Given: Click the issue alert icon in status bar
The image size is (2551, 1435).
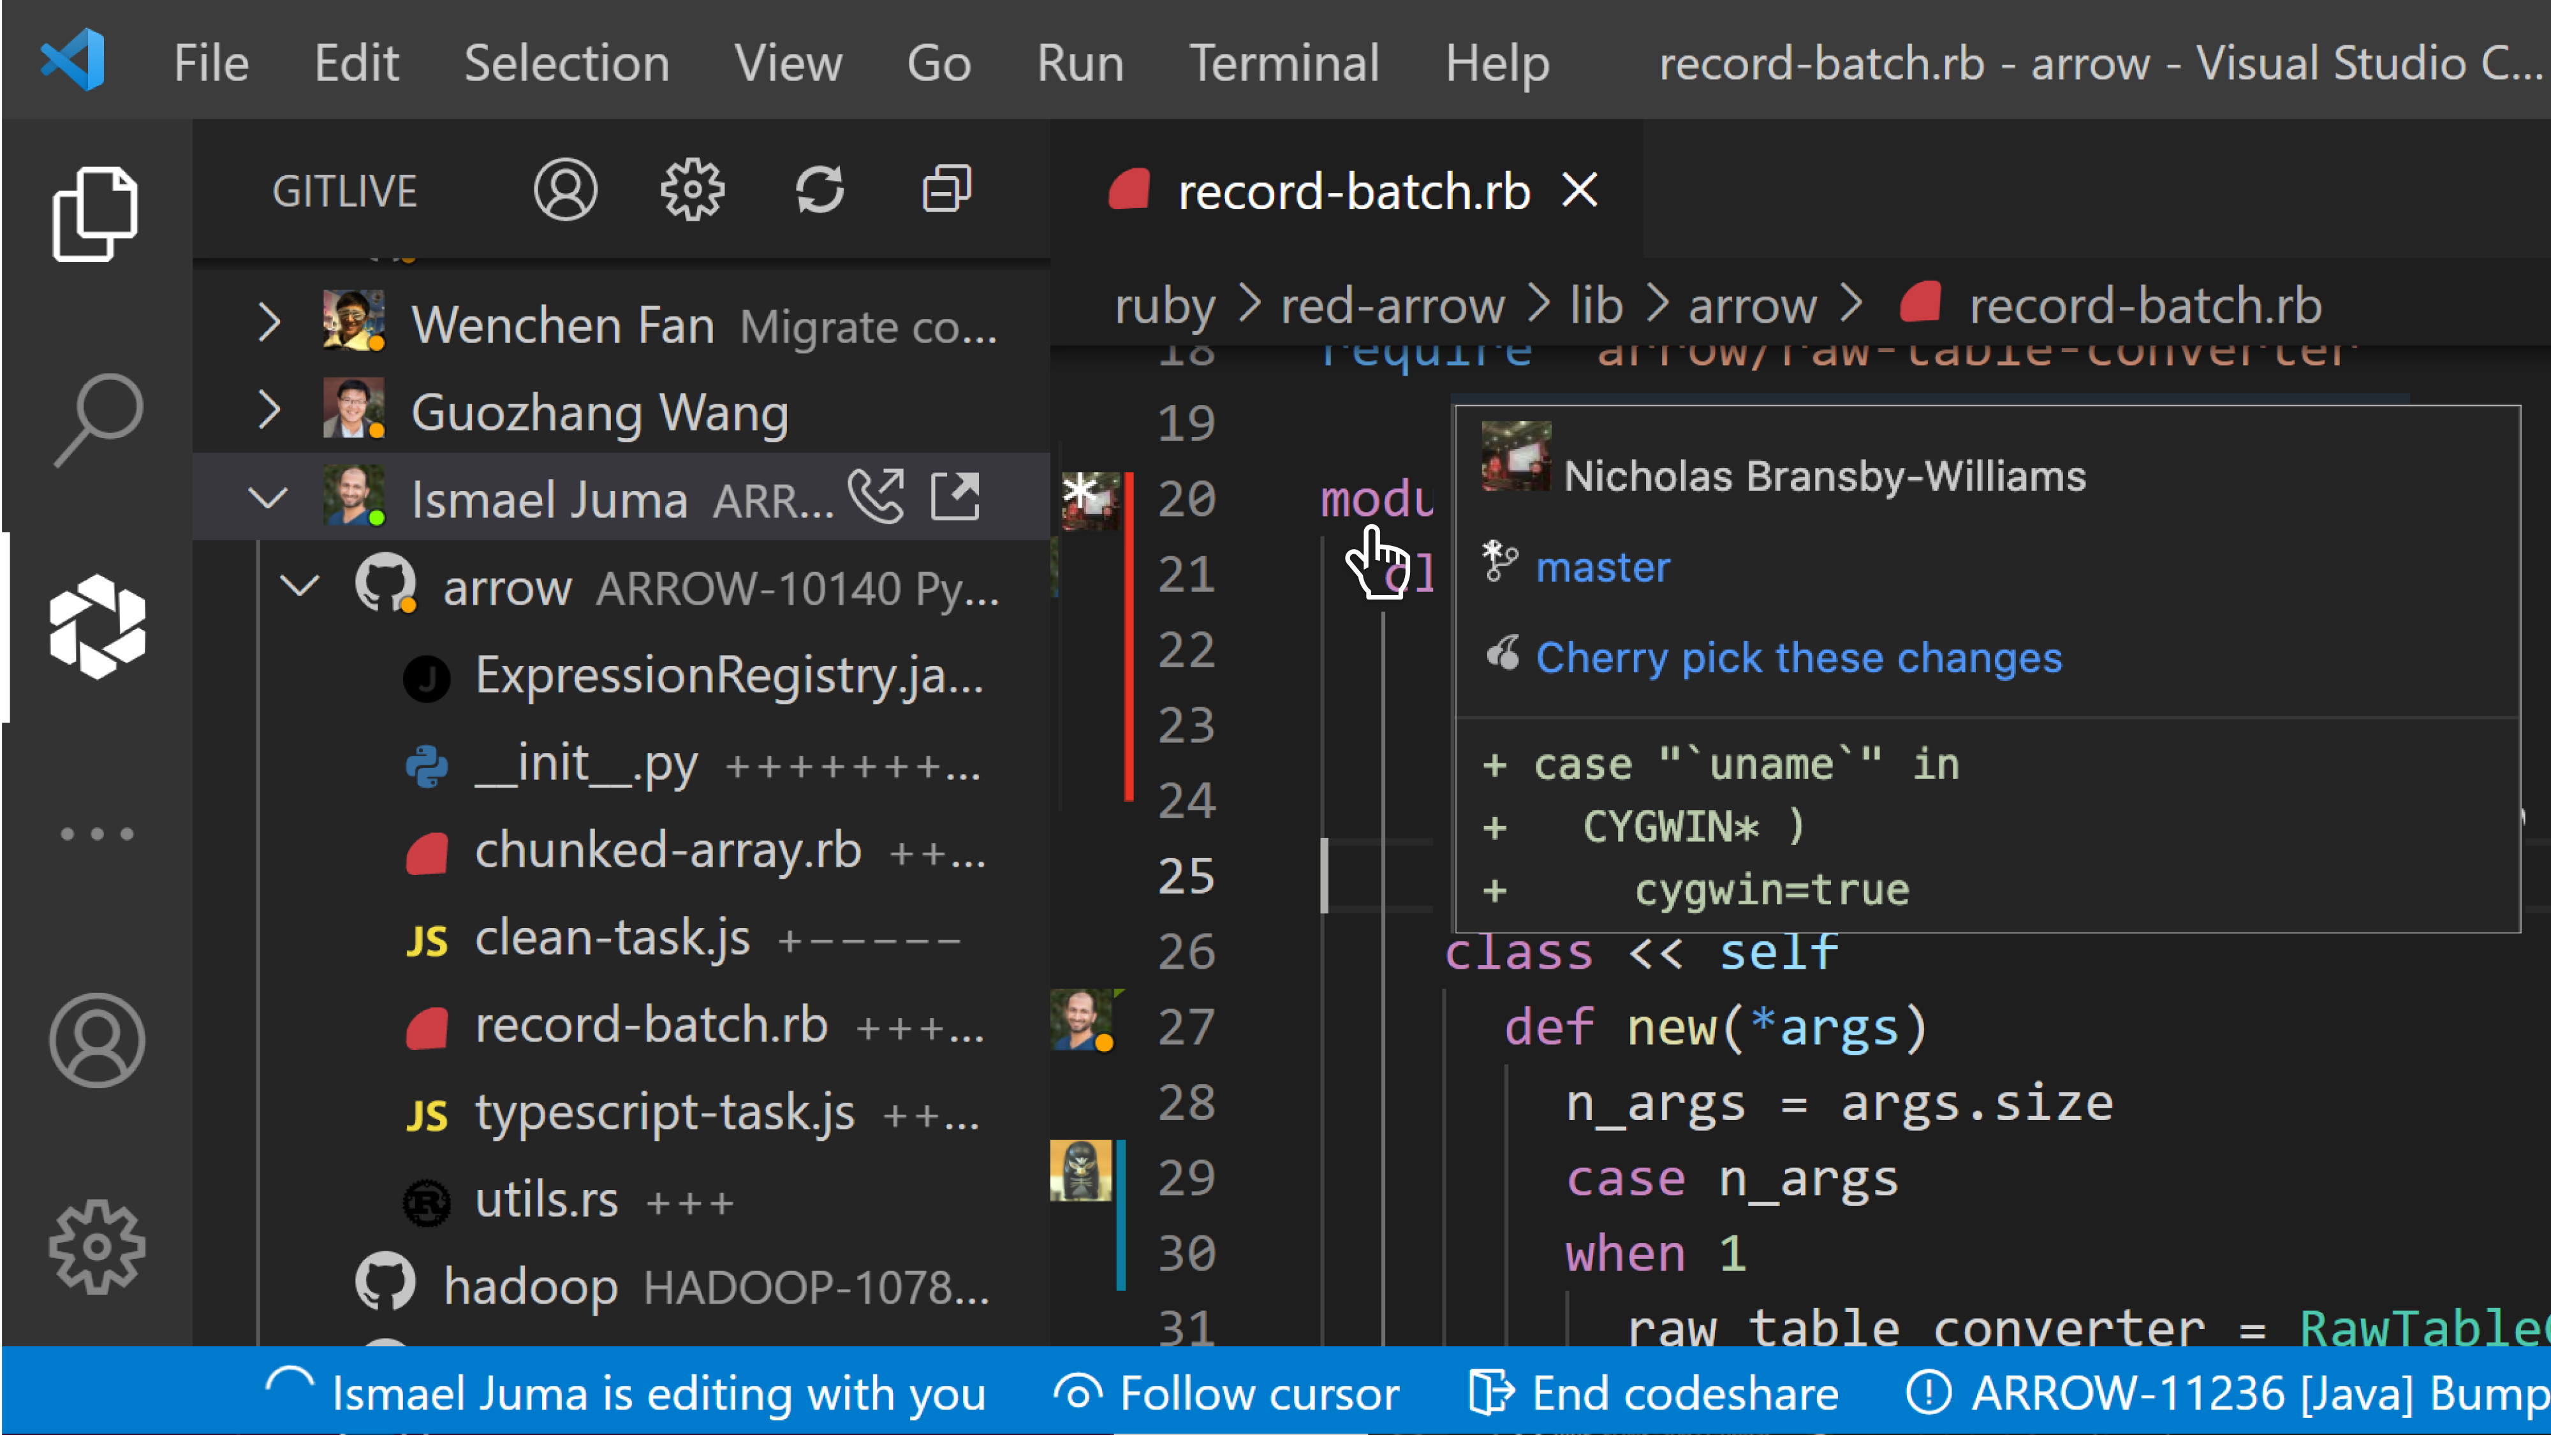Looking at the screenshot, I should [x=1928, y=1392].
